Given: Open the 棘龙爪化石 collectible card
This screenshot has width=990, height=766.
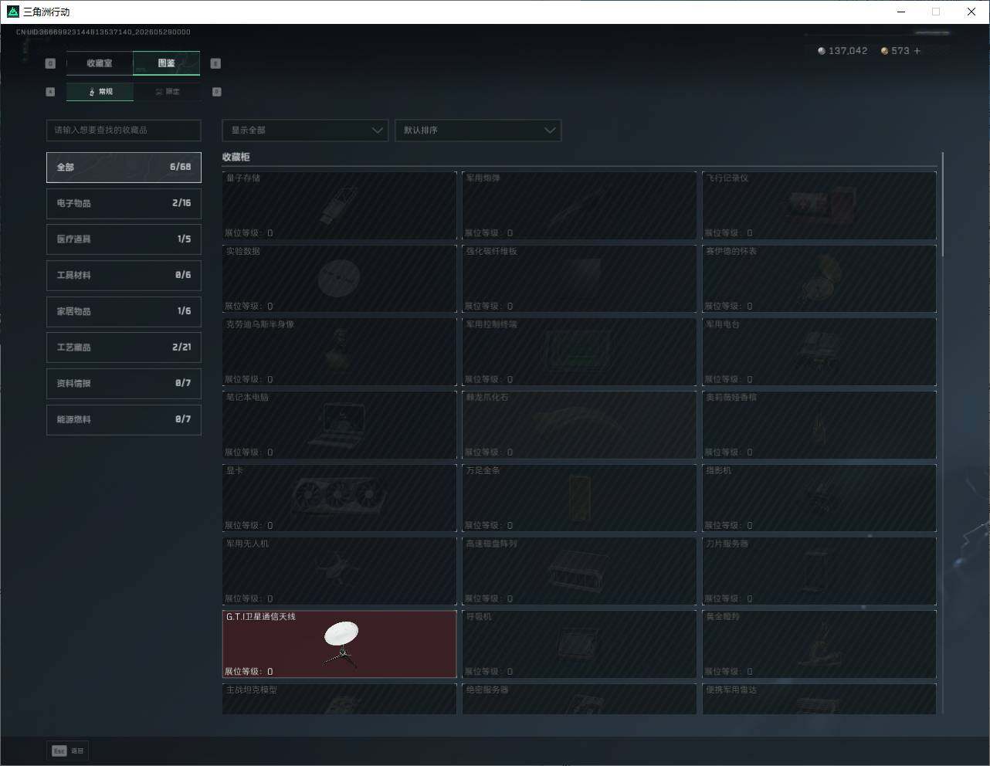Looking at the screenshot, I should [579, 425].
